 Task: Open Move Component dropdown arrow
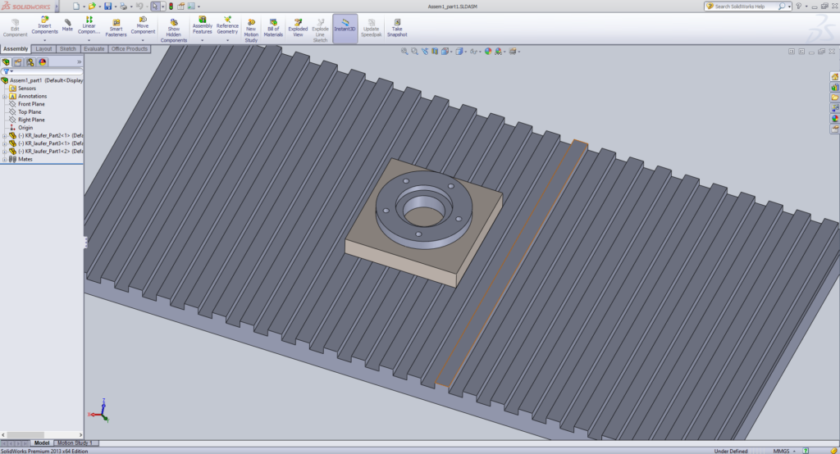(143, 41)
